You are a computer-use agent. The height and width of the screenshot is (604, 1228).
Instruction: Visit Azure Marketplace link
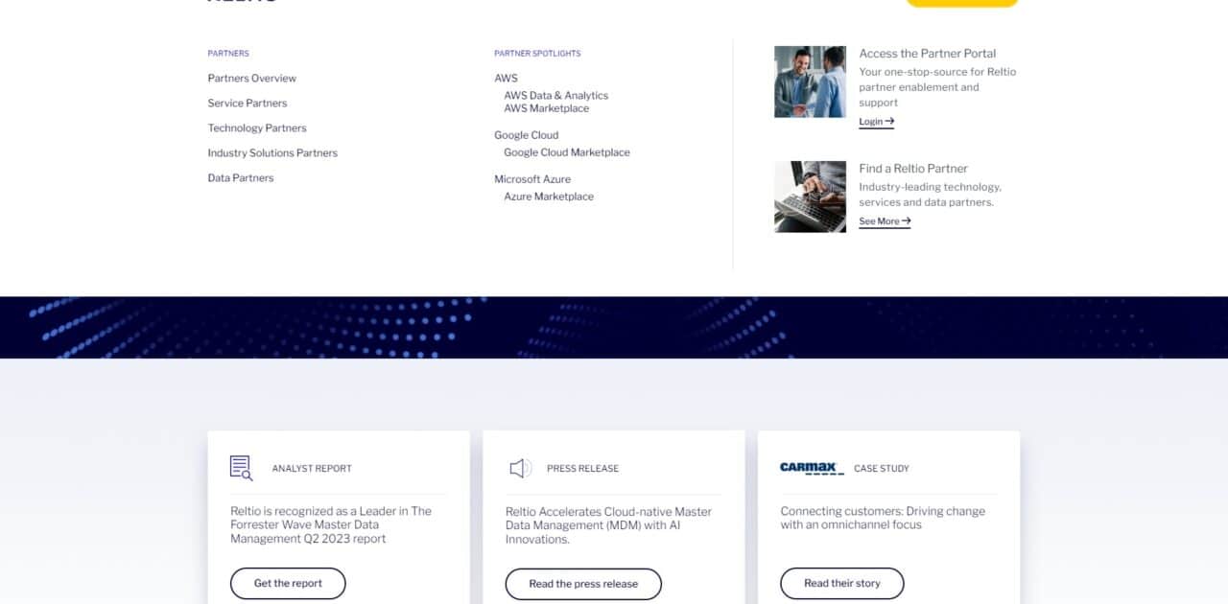pyautogui.click(x=549, y=197)
